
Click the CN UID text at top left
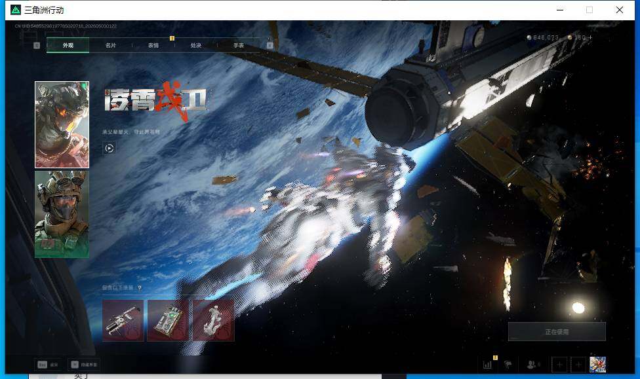(66, 26)
